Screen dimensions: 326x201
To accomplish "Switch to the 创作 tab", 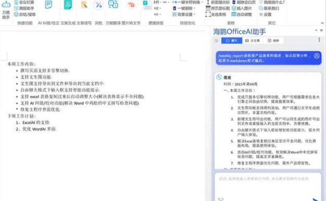I will click(273, 41).
